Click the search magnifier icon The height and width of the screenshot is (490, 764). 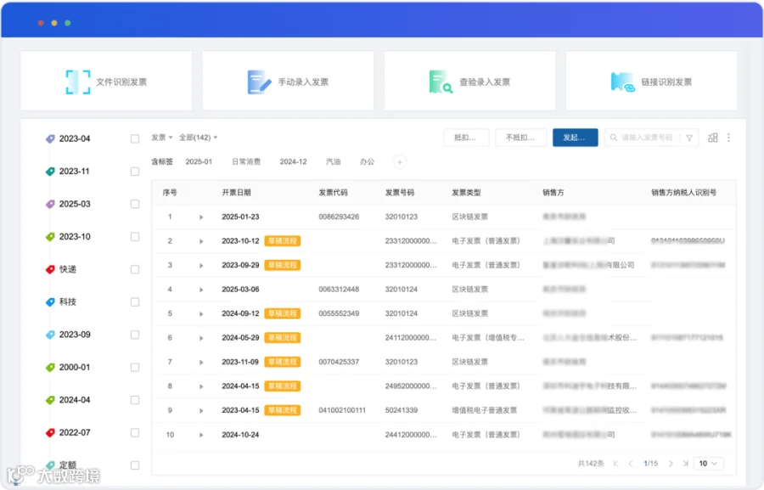tap(614, 138)
